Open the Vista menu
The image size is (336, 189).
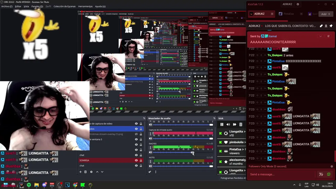[x=26, y=6]
